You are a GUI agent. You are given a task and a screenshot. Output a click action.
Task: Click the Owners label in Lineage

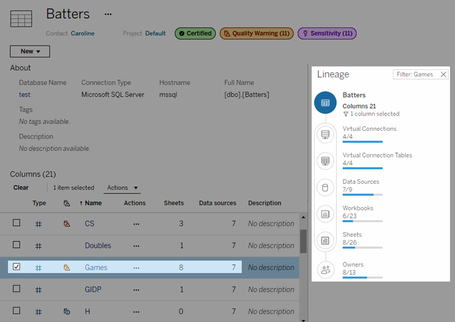pyautogui.click(x=353, y=265)
